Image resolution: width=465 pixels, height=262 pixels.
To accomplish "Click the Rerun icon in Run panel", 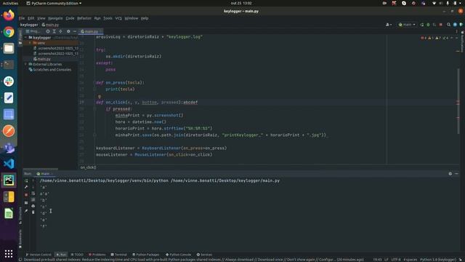I will (26, 180).
